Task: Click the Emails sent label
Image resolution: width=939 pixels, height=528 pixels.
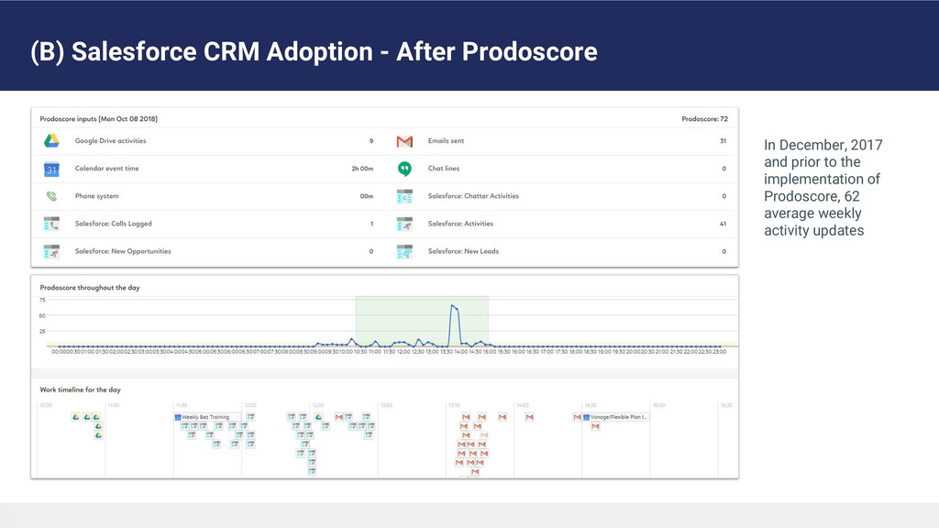Action: click(446, 140)
